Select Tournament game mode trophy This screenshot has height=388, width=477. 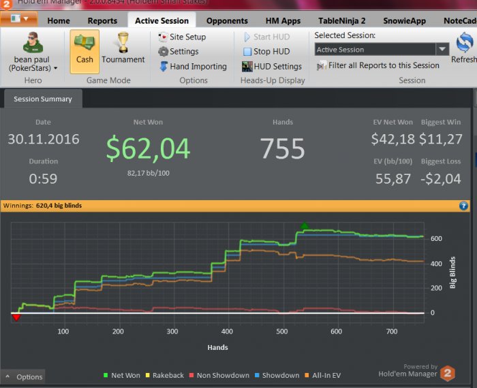[123, 42]
